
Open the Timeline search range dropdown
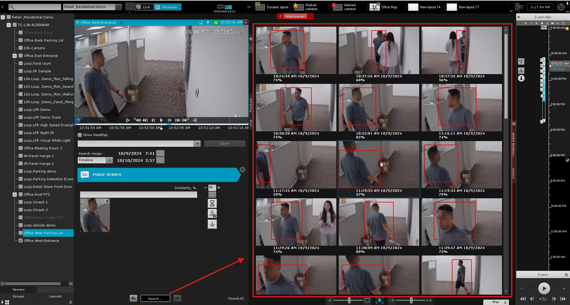pyautogui.click(x=110, y=160)
